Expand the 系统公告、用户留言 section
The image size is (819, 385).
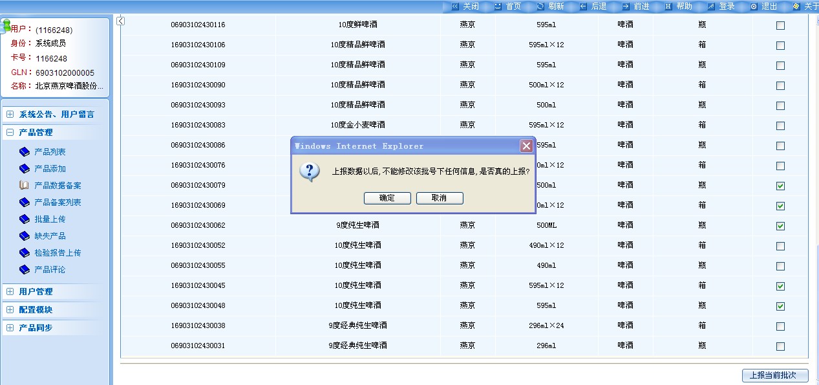coord(10,115)
